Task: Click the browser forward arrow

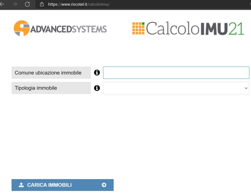Action: tap(15, 4)
